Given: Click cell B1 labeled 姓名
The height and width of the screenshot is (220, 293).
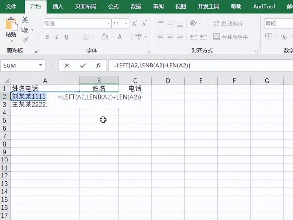Looking at the screenshot, I should pyautogui.click(x=99, y=88).
